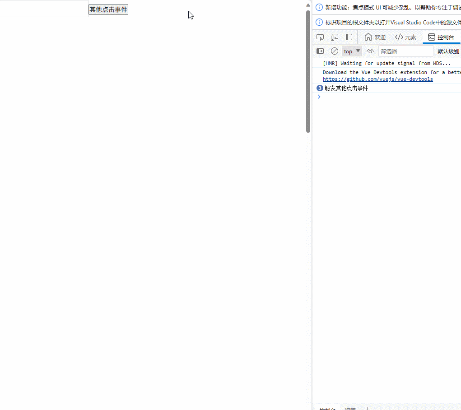The width and height of the screenshot is (461, 410).
Task: Open the top context dropdown
Action: click(352, 51)
